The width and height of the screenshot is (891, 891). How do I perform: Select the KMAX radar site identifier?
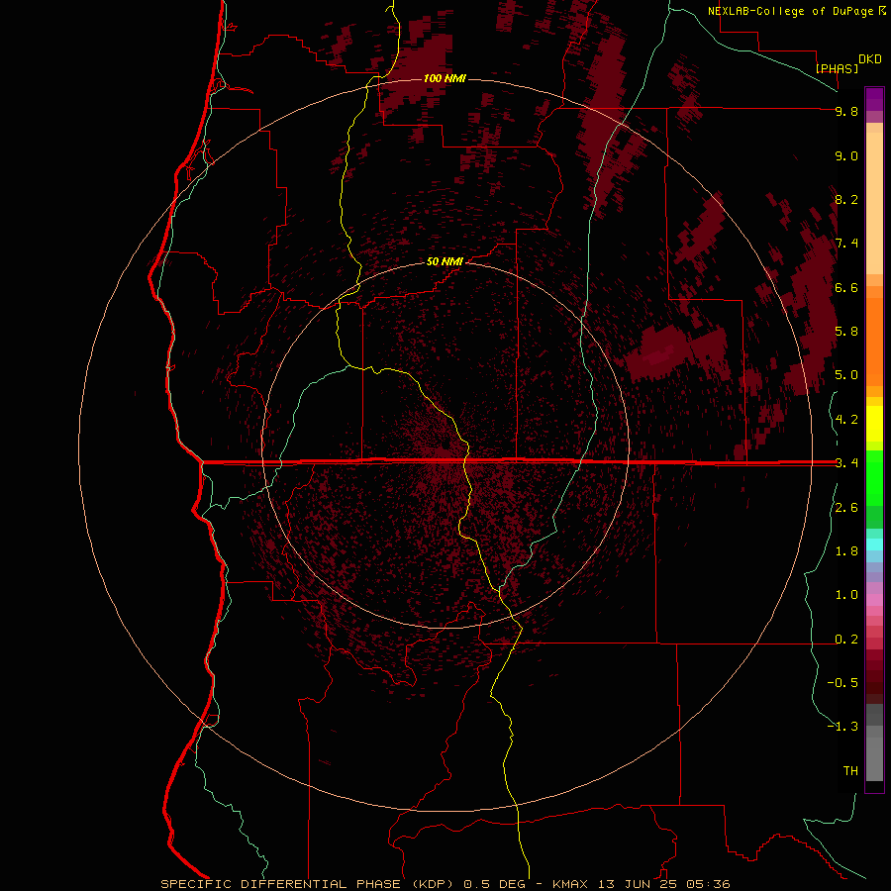pyautogui.click(x=570, y=884)
